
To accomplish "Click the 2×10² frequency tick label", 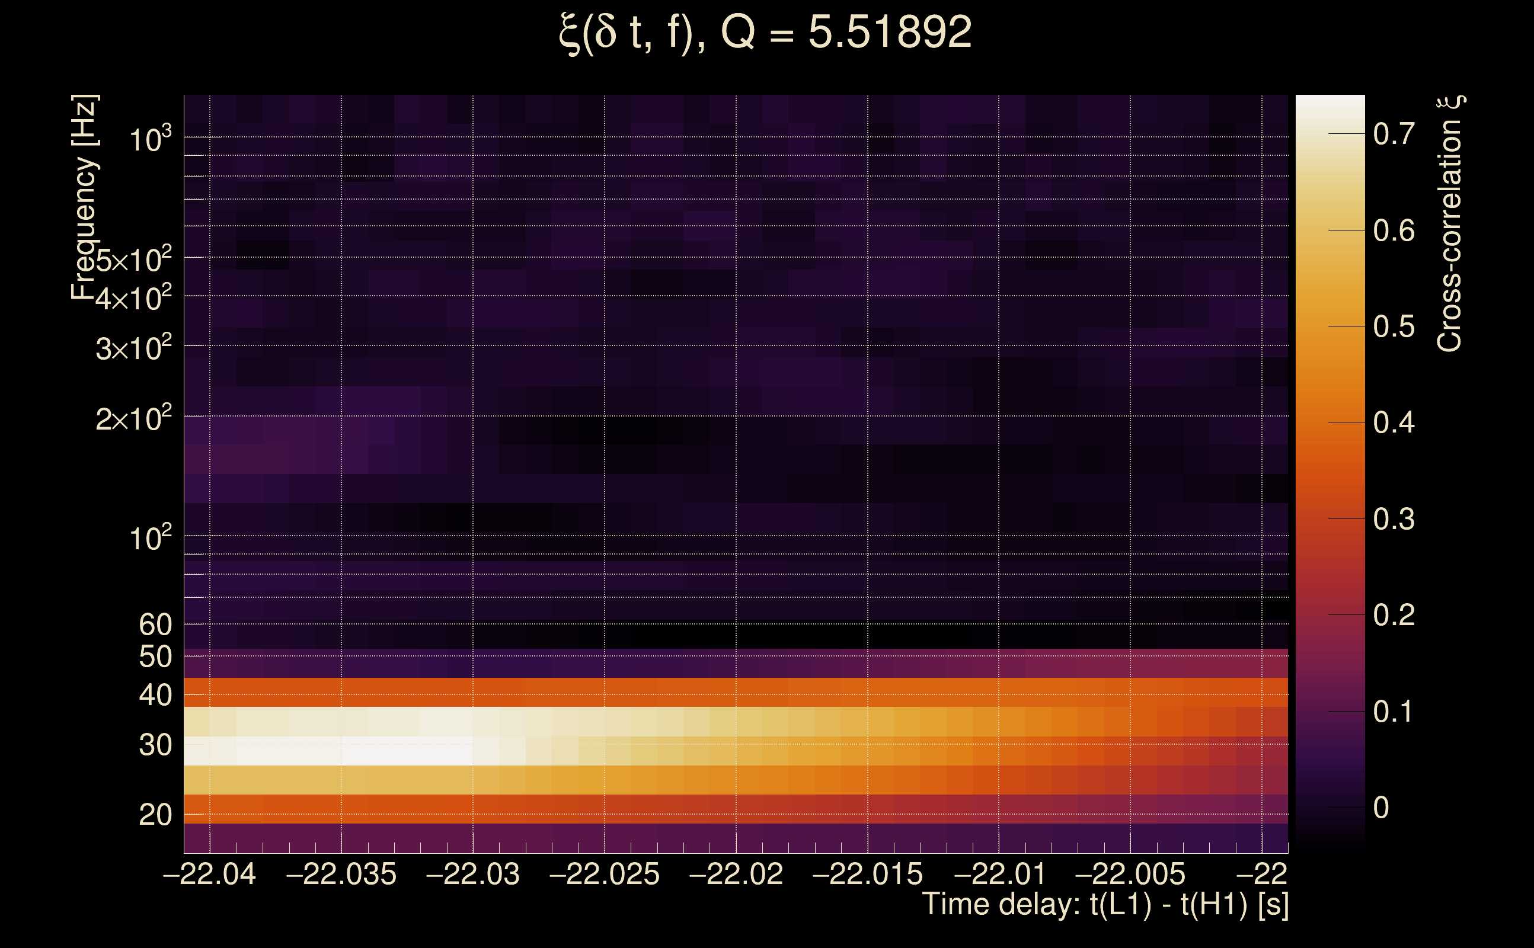I will pyautogui.click(x=133, y=418).
